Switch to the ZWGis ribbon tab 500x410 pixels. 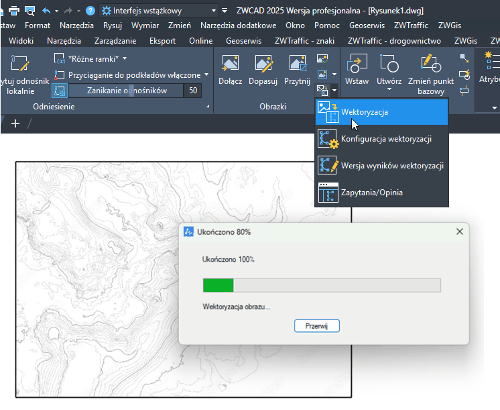(x=466, y=41)
